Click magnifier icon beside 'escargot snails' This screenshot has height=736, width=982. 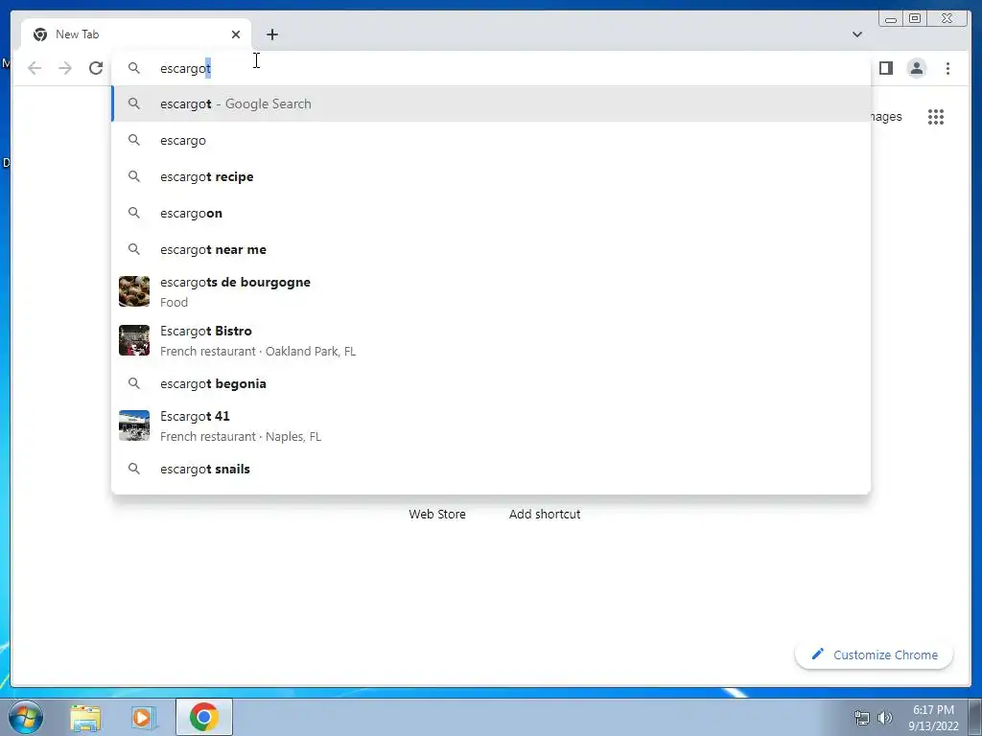point(134,468)
